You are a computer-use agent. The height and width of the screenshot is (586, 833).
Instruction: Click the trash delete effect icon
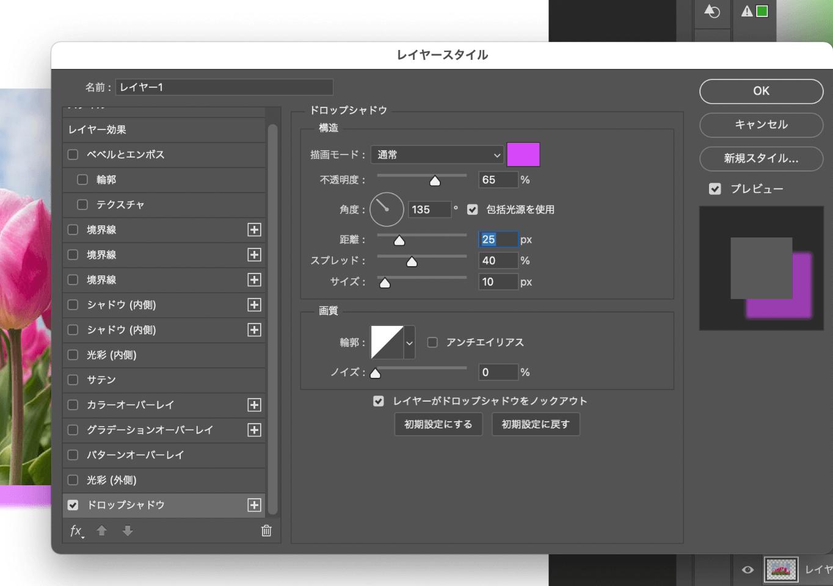(x=266, y=531)
